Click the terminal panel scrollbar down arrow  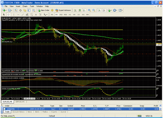(160, 109)
